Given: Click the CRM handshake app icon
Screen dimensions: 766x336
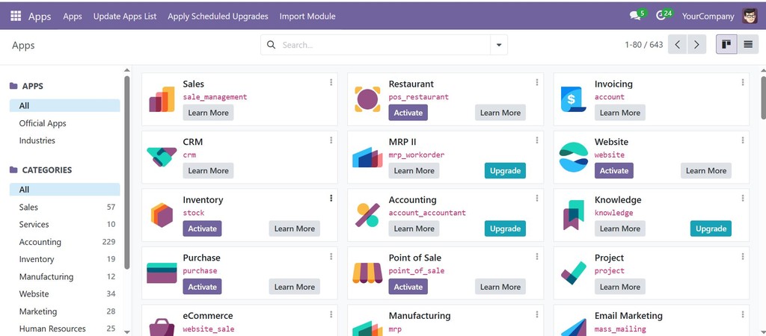Looking at the screenshot, I should click(162, 157).
